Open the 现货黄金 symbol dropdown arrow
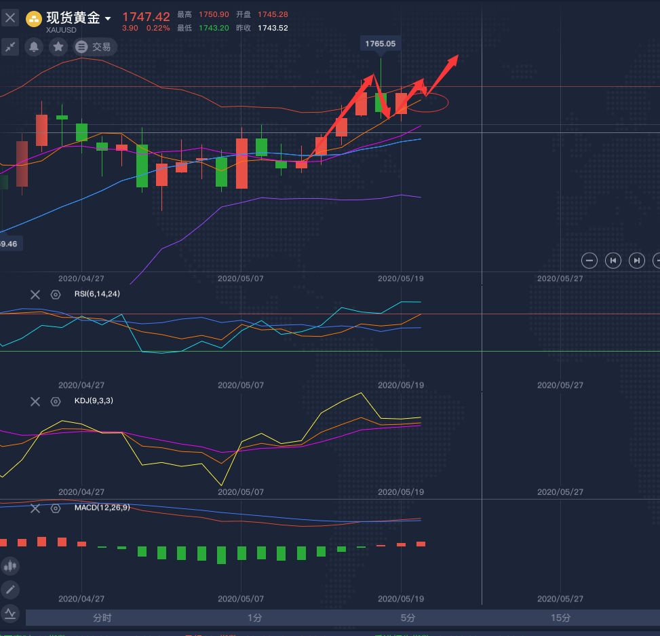 [108, 18]
